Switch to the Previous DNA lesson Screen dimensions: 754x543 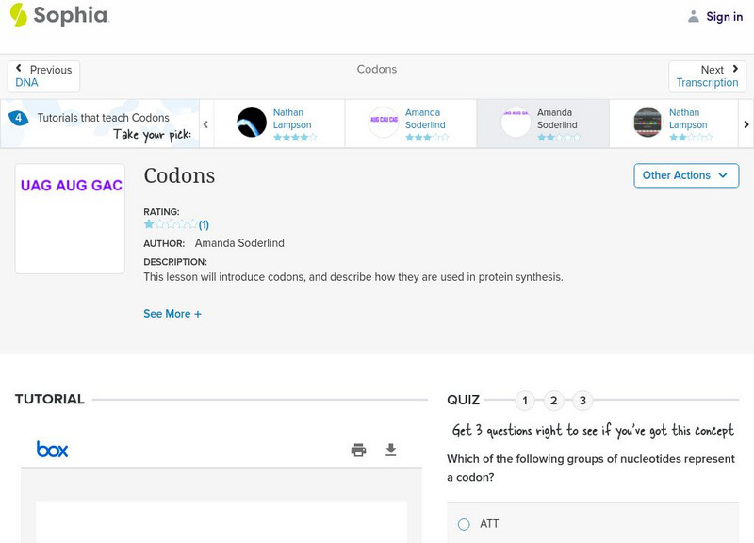(x=42, y=75)
